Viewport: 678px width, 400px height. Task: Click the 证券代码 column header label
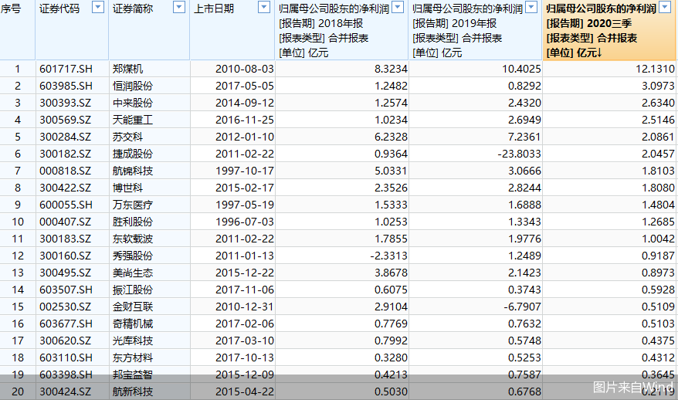59,8
